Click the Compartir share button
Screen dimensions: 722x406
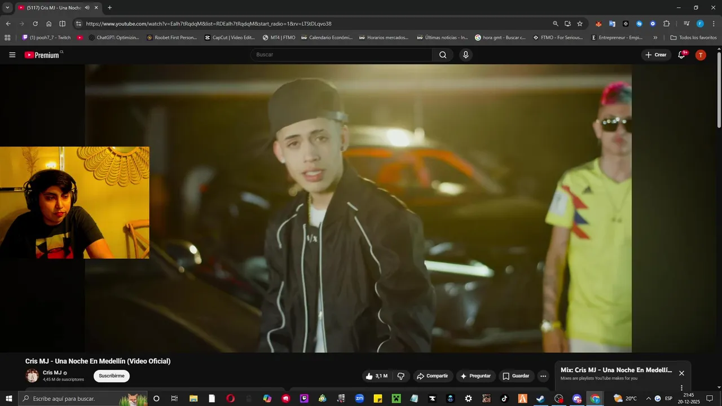(432, 376)
